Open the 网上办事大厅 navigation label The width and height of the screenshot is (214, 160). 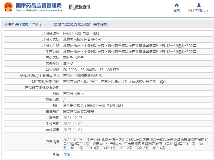pyautogui.click(x=199, y=11)
